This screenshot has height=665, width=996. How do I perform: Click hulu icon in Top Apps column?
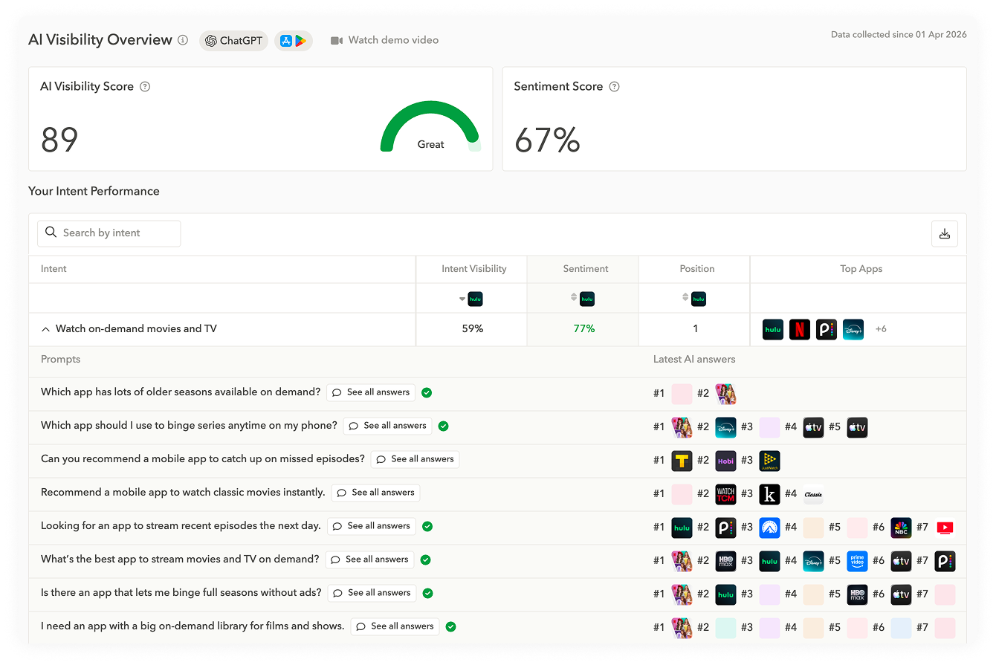(x=773, y=329)
